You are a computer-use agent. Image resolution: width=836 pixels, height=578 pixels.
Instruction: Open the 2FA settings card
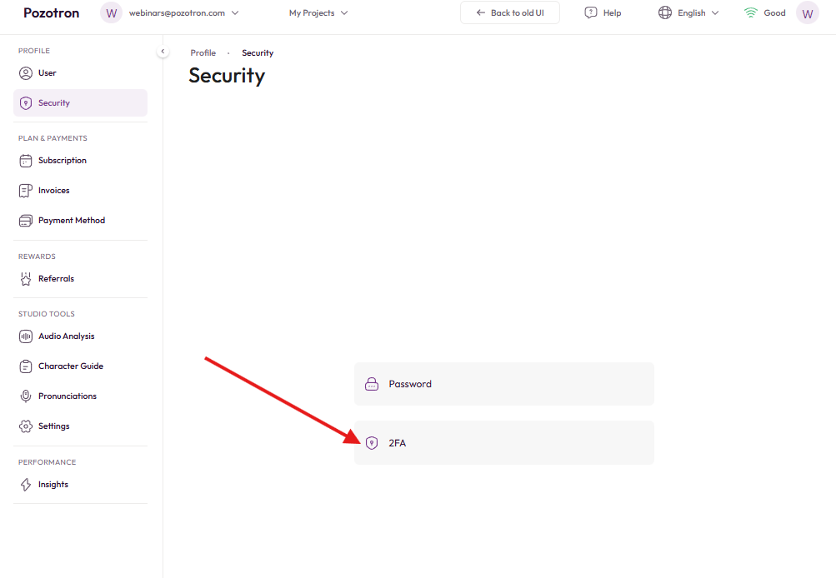[503, 443]
